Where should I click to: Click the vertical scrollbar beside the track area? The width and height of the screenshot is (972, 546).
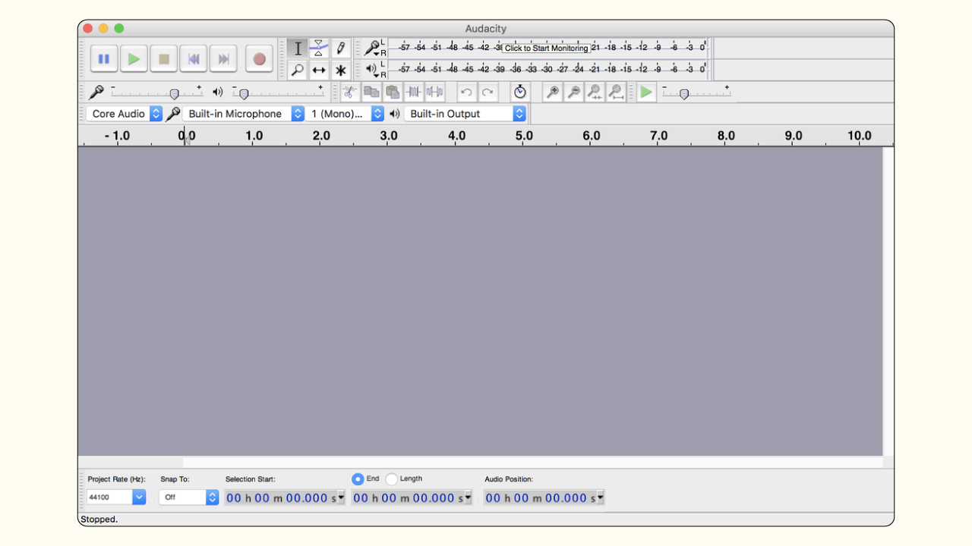[888, 301]
